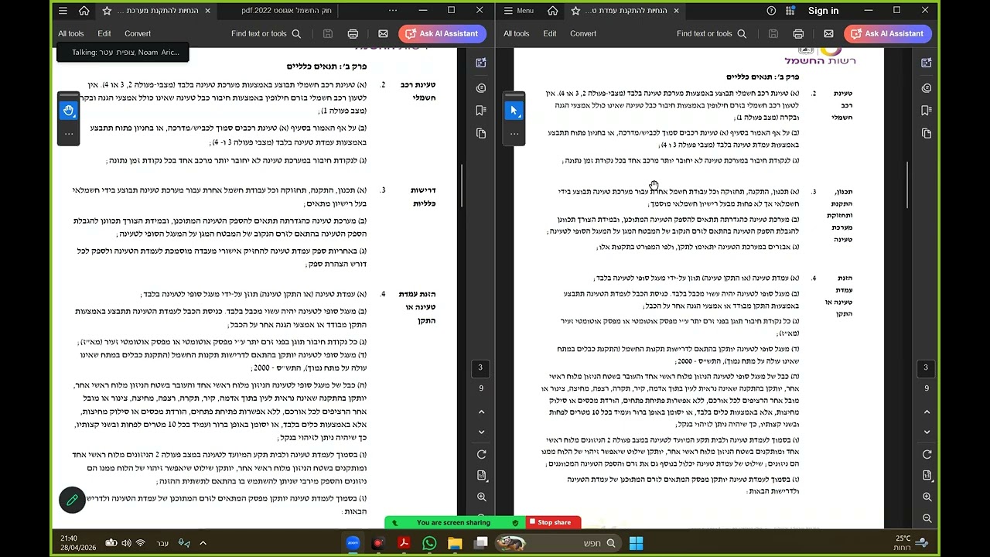Open bookmarks panel in right window sidebar

click(927, 111)
